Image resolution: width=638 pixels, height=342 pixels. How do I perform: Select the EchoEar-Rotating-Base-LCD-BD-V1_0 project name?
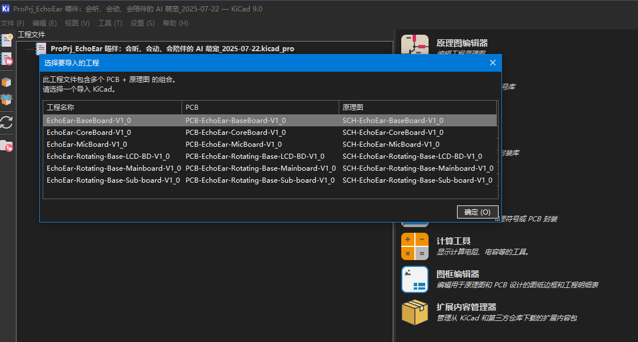tap(108, 156)
